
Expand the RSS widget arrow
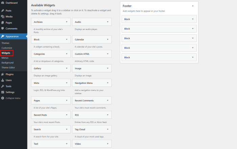tap(108, 115)
